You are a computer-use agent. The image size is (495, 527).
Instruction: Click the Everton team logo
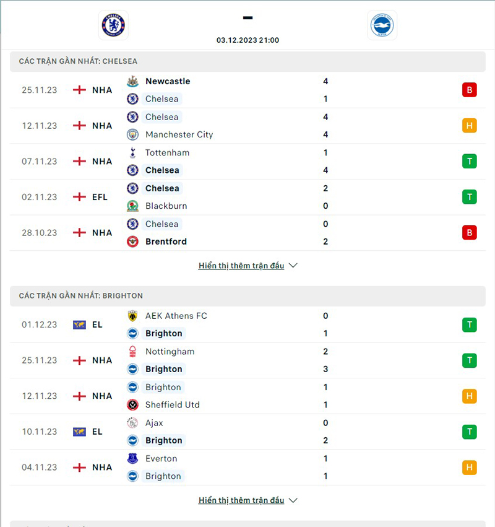(x=132, y=459)
